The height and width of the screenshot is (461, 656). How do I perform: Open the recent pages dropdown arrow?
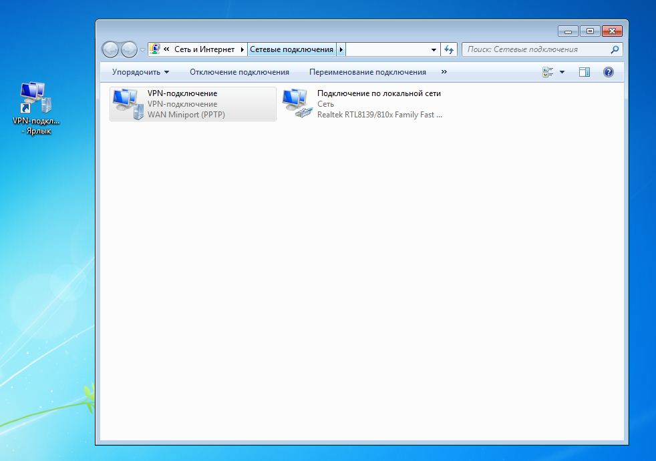142,50
